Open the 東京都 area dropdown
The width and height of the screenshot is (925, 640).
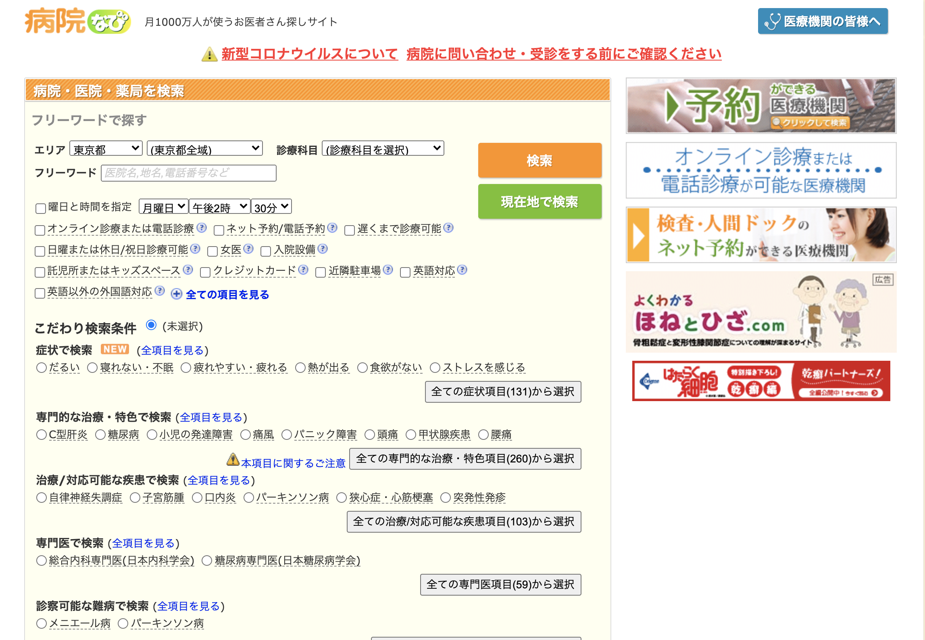tap(106, 148)
